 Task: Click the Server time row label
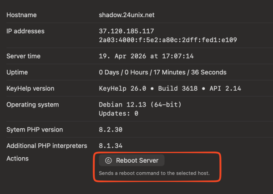click(x=24, y=56)
